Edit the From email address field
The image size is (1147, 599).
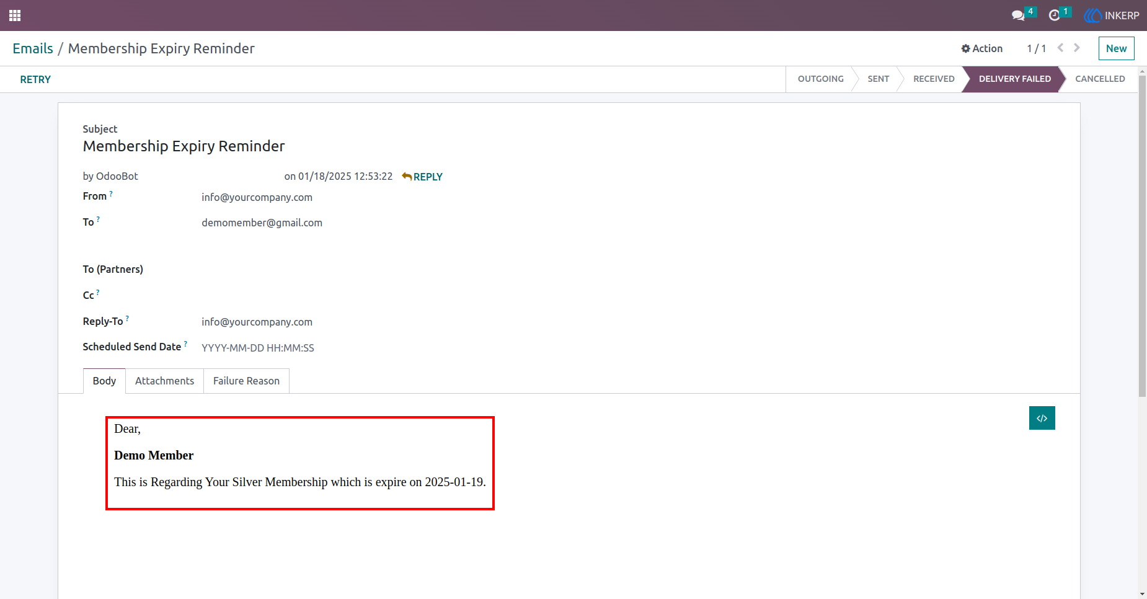pyautogui.click(x=257, y=197)
